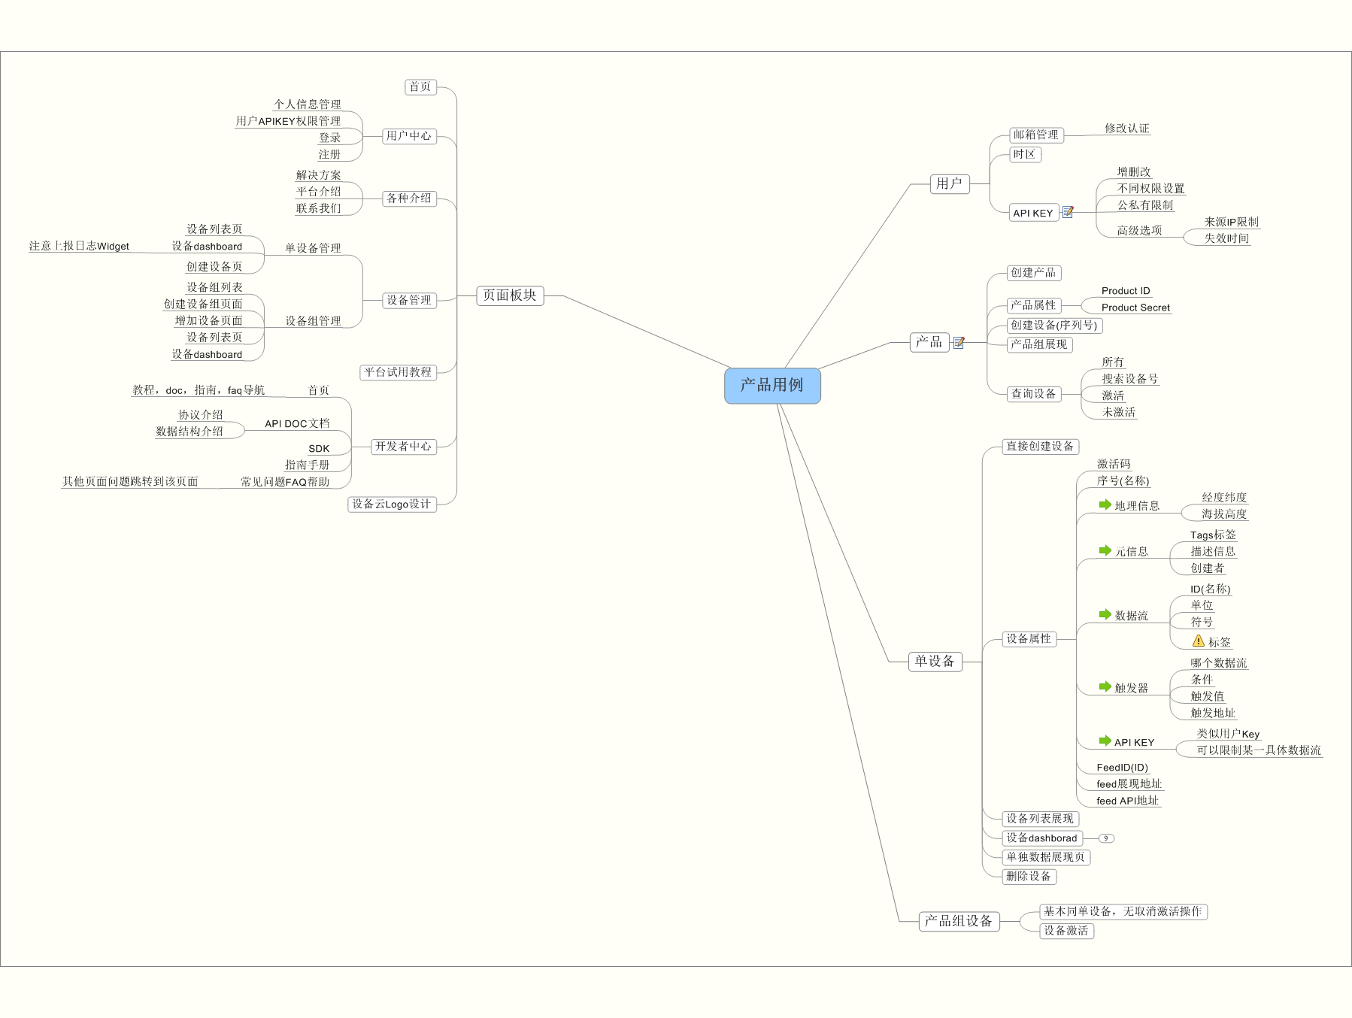Select the 删除设备 node
The height and width of the screenshot is (1018, 1352).
tap(1029, 877)
